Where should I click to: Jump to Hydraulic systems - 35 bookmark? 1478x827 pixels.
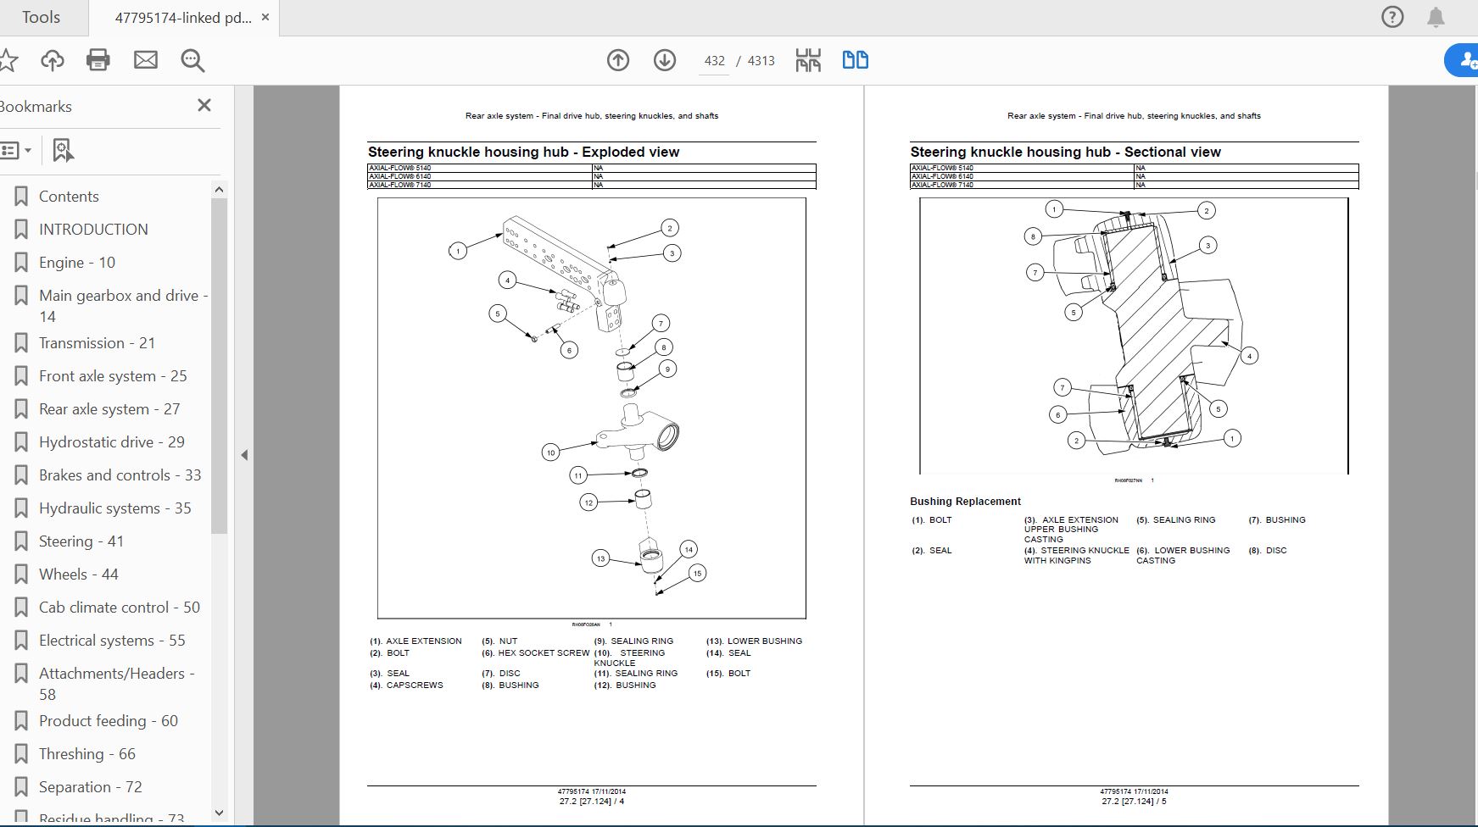[x=114, y=508]
